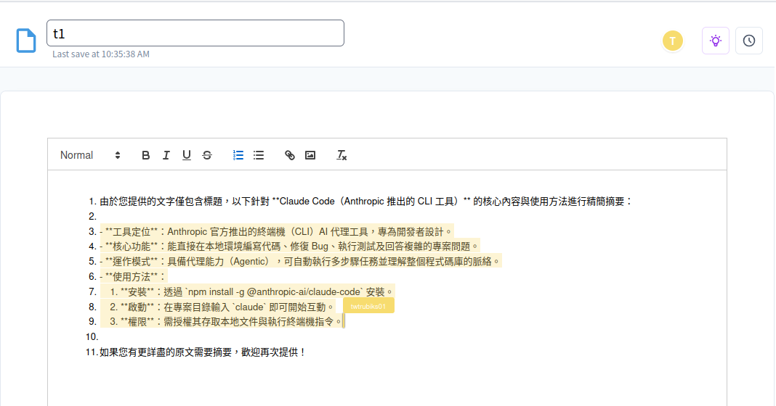The image size is (776, 406).
Task: Click the twtrubiks01 collaborator cursor label
Action: [368, 306]
